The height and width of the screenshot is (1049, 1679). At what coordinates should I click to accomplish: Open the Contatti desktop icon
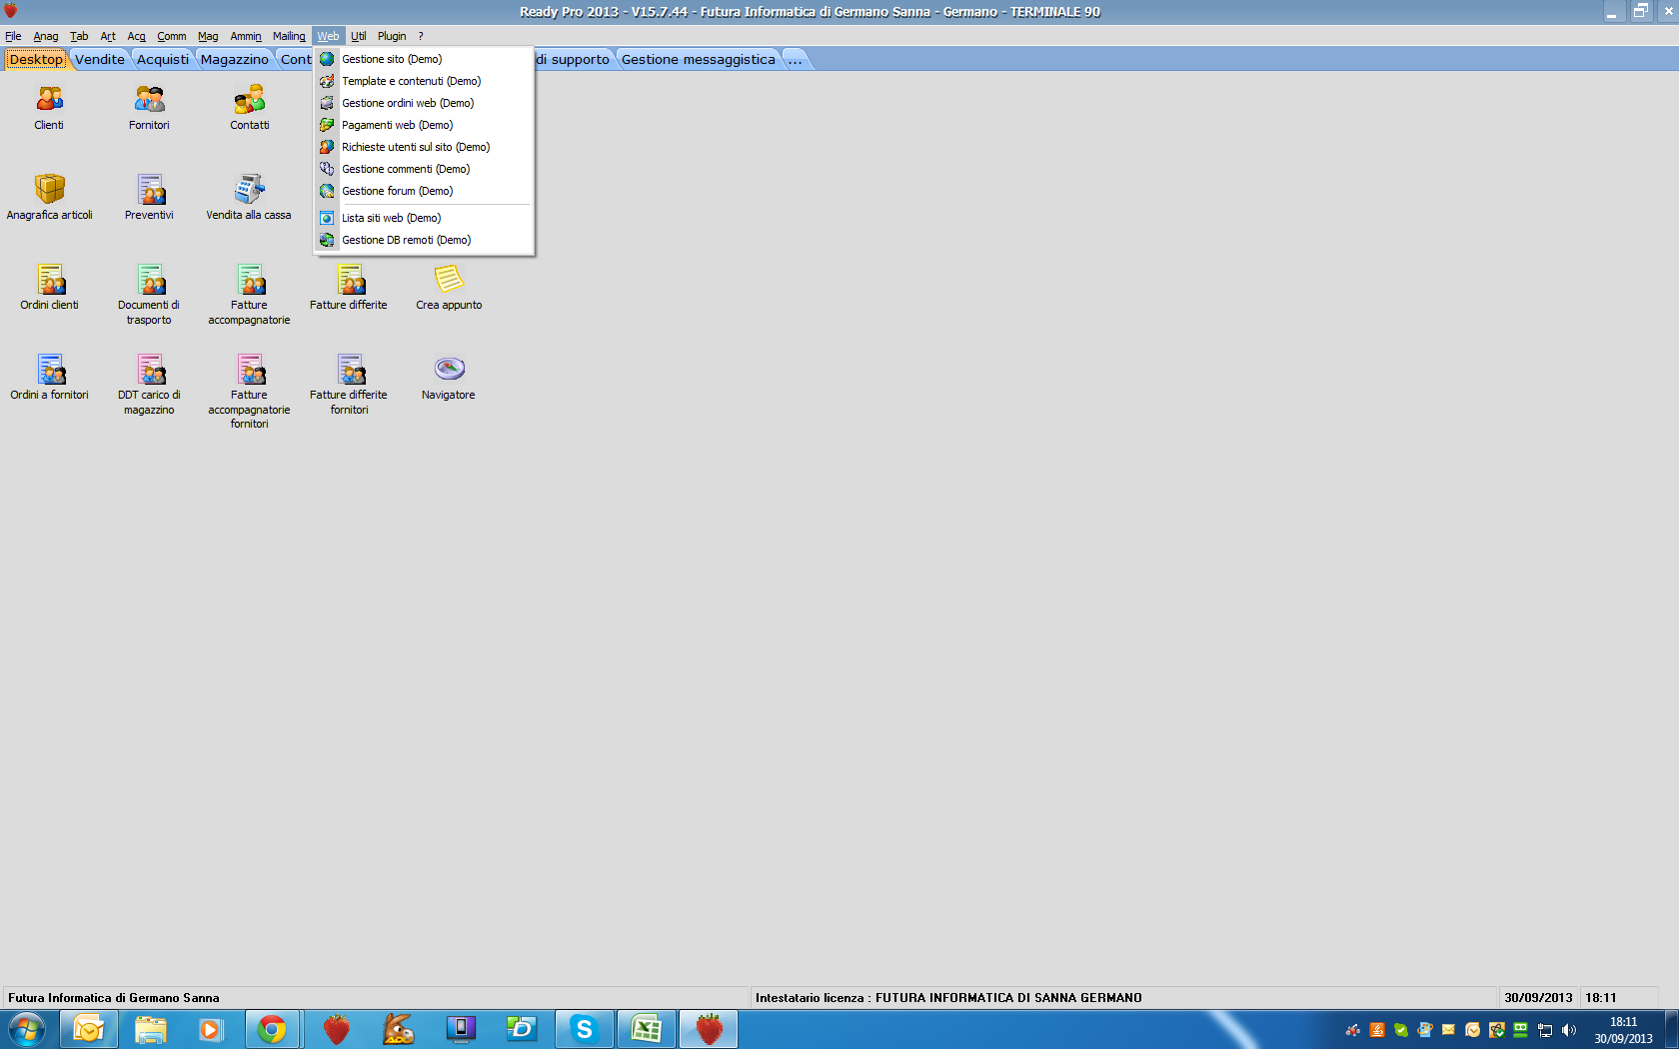pos(249,107)
